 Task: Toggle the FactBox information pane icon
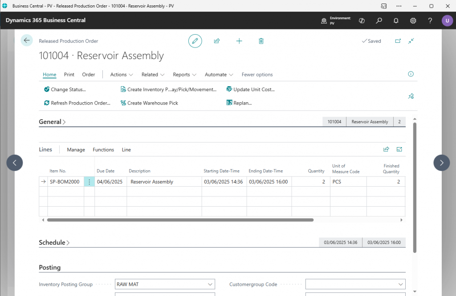click(411, 74)
